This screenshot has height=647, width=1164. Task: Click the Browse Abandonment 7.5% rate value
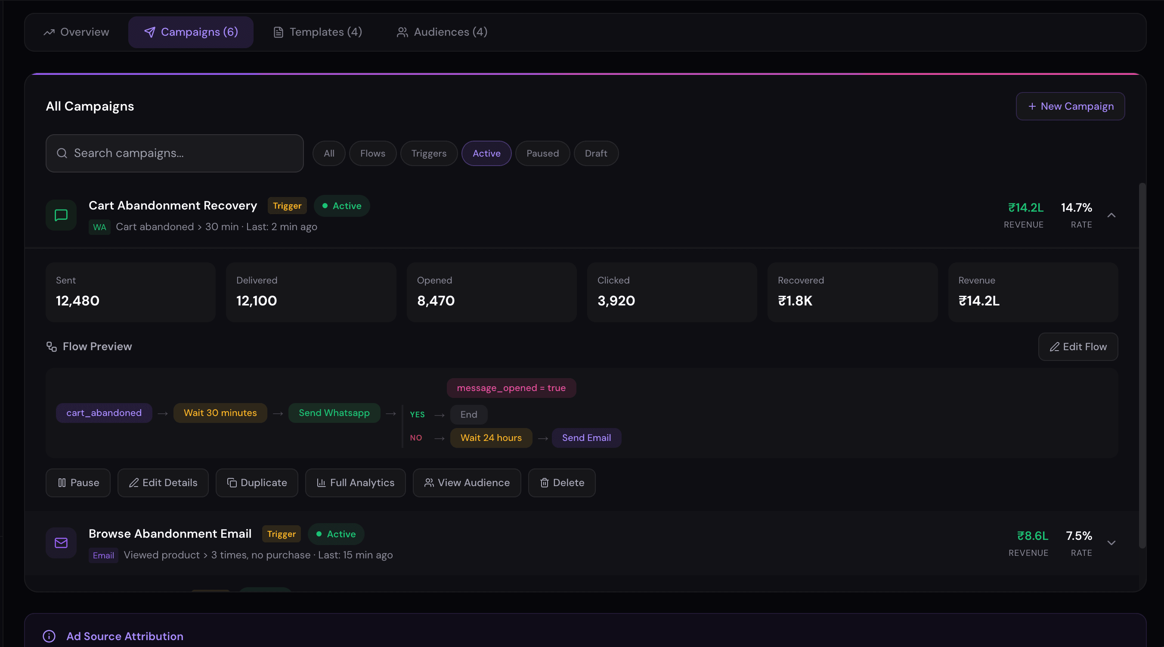(x=1079, y=536)
